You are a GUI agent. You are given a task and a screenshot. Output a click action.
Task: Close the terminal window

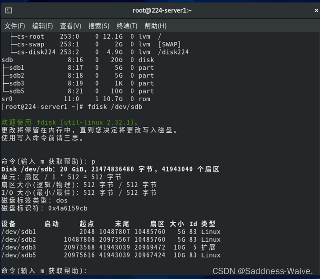316,10
